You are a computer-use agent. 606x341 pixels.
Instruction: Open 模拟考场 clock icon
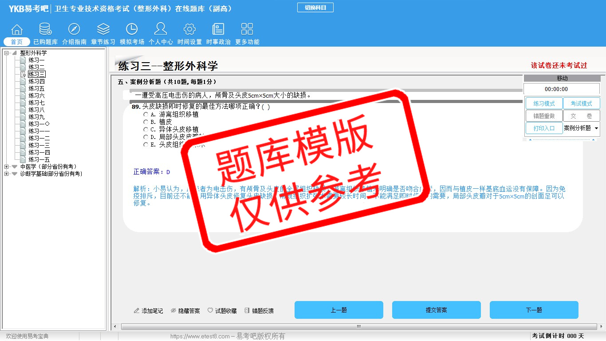(132, 30)
